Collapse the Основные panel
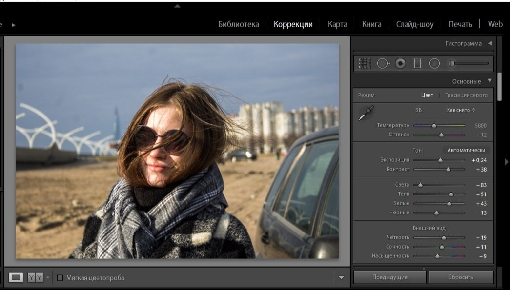 (x=490, y=81)
